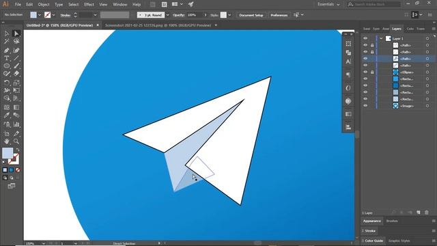Hide the highlighted Path item
This screenshot has height=246, width=437.
pos(365,59)
